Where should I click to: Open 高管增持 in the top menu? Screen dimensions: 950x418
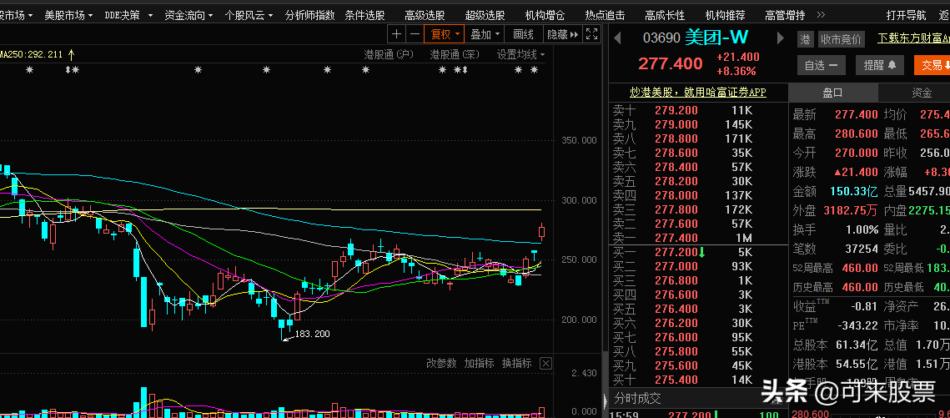[x=785, y=15]
